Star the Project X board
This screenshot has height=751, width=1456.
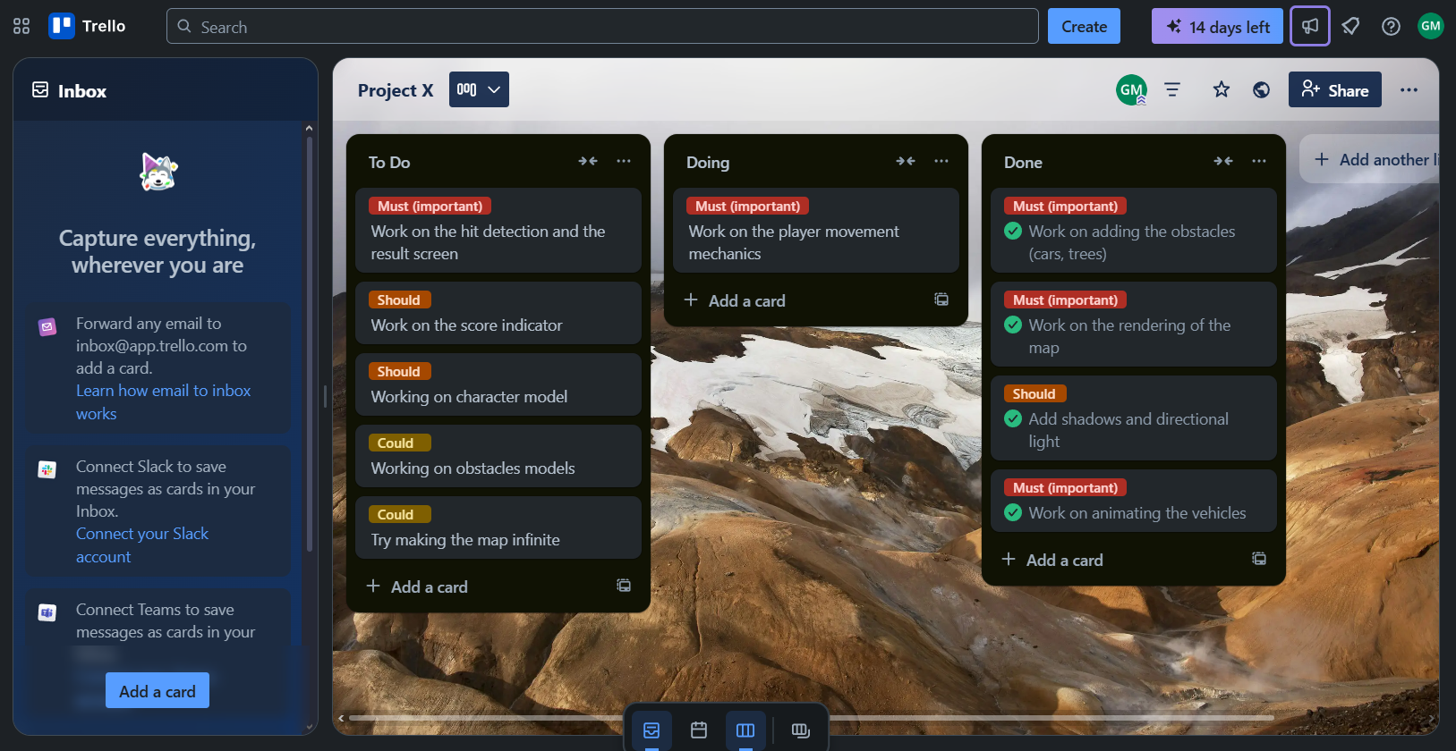coord(1221,89)
